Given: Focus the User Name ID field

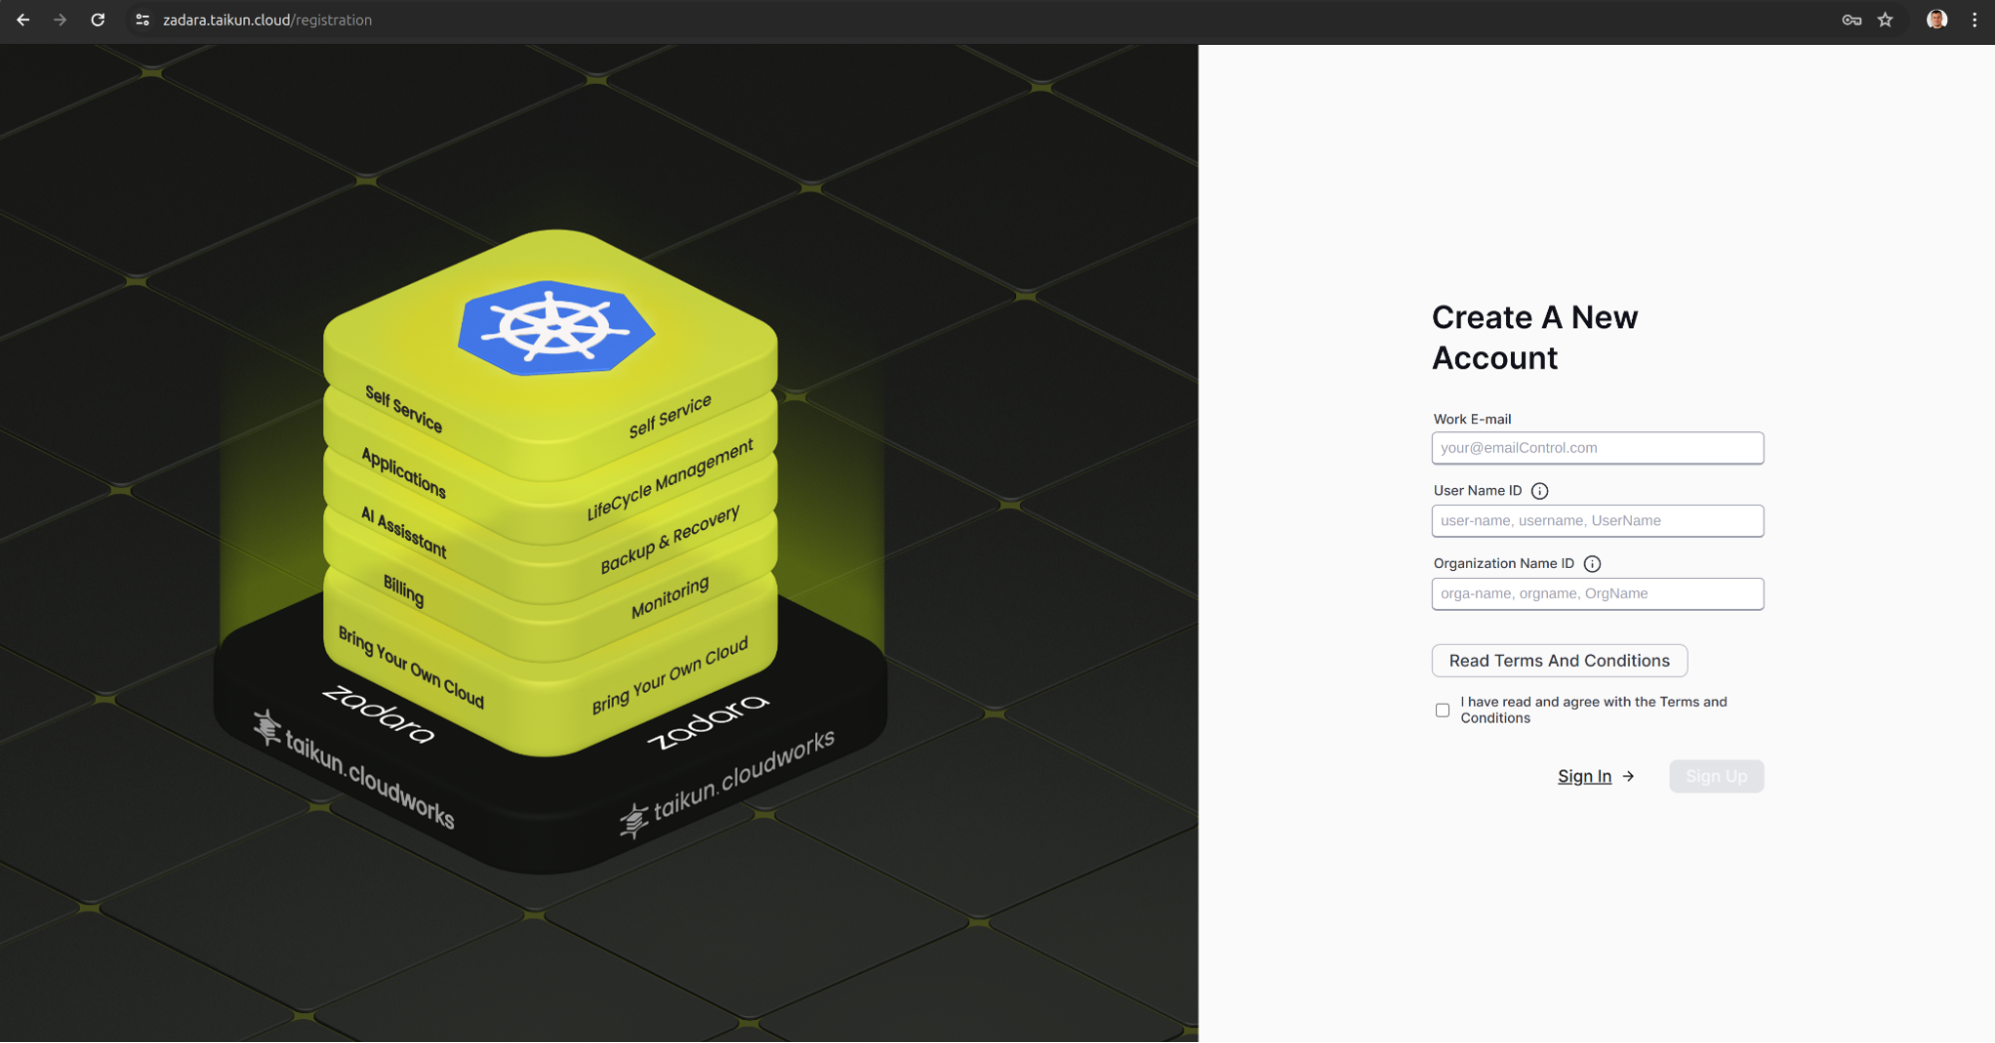Looking at the screenshot, I should [x=1598, y=521].
